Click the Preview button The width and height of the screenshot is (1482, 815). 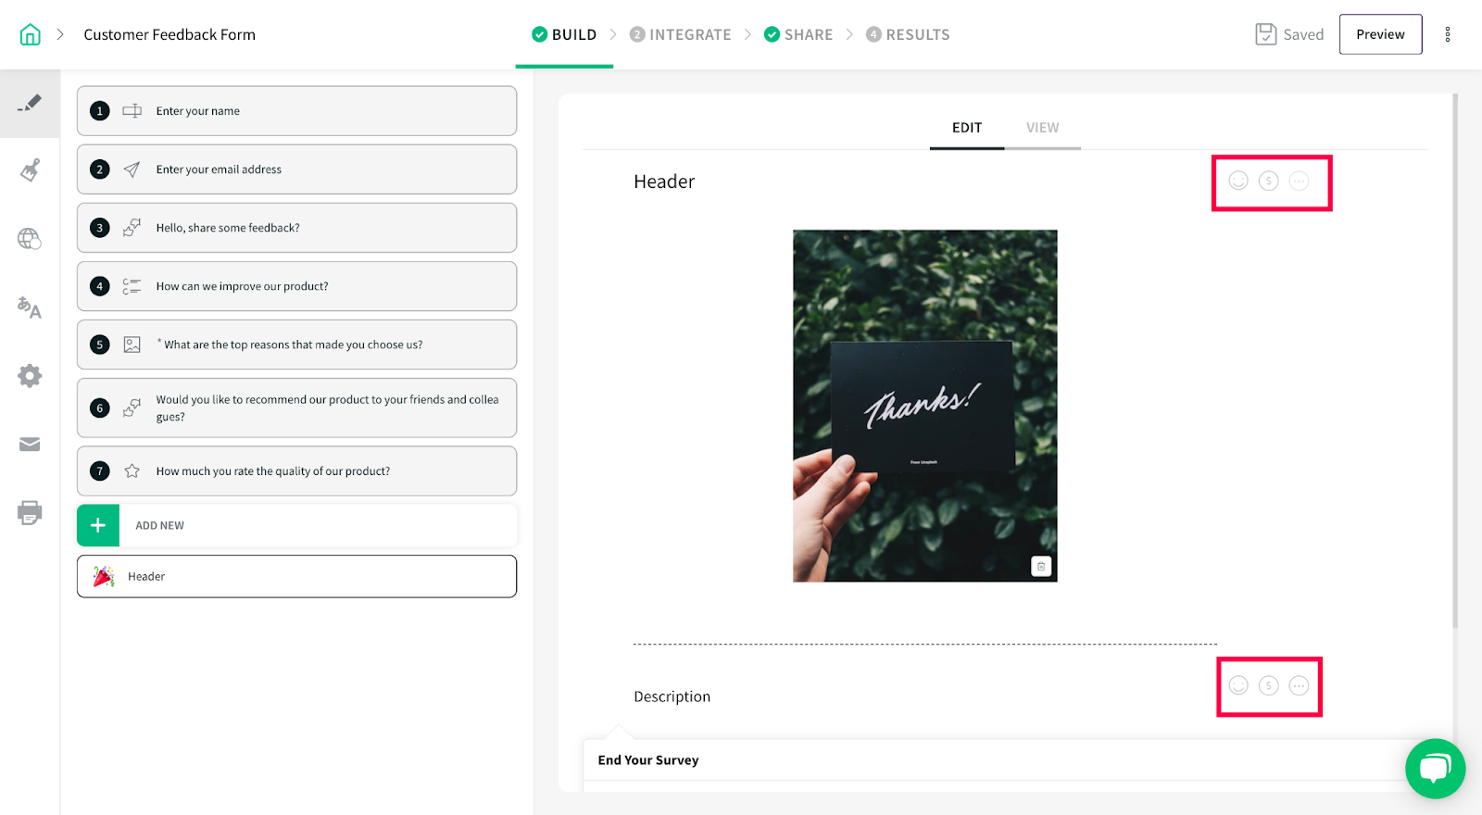[x=1380, y=34]
